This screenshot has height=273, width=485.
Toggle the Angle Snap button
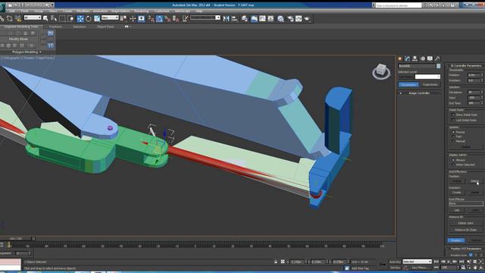point(159,18)
